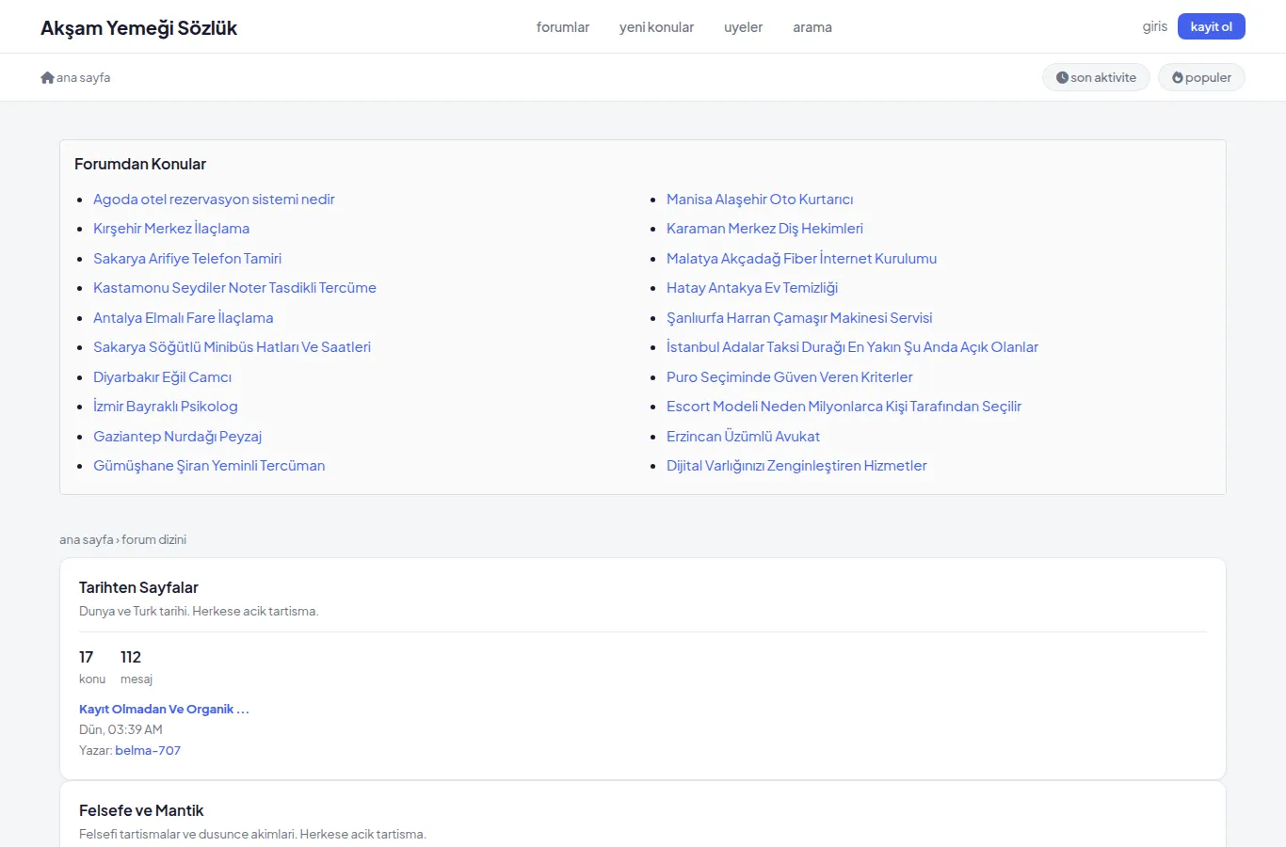Image resolution: width=1286 pixels, height=847 pixels.
Task: Open latest post Kayıt Olmadan Ve Organik
Action: (164, 709)
